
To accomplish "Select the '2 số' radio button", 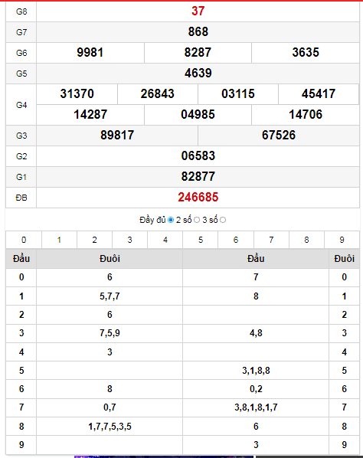I will click(197, 220).
